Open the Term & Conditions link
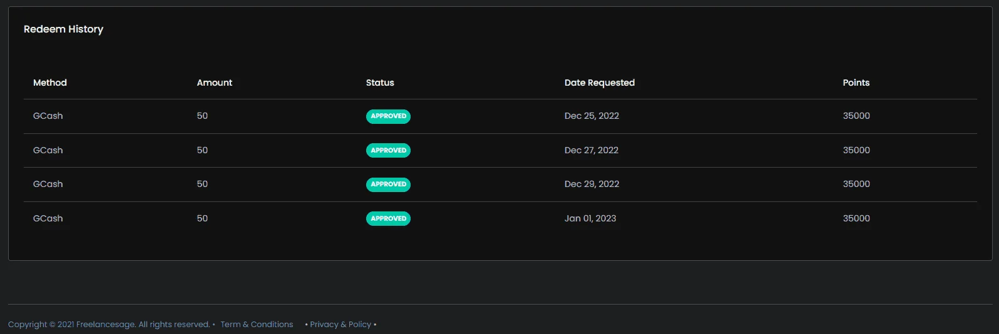999x334 pixels. [x=257, y=324]
